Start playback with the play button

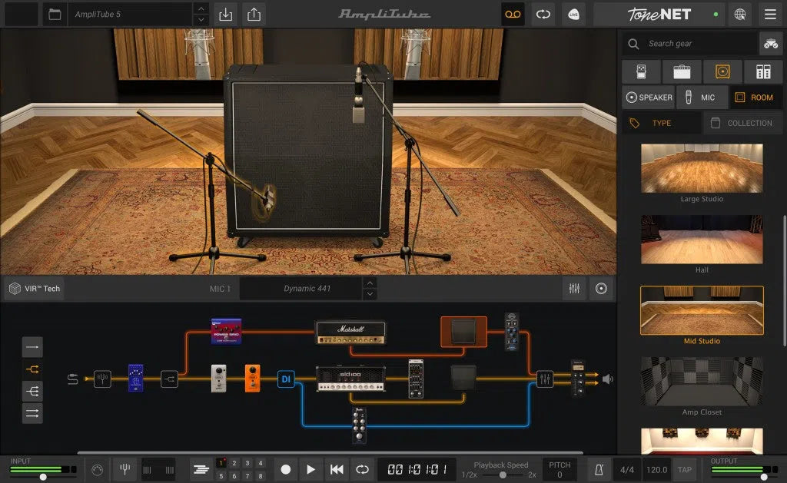pyautogui.click(x=310, y=469)
